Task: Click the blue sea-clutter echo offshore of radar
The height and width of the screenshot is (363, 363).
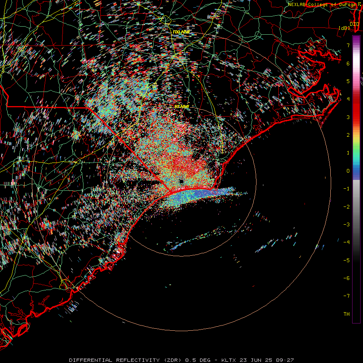Action: pyautogui.click(x=197, y=196)
